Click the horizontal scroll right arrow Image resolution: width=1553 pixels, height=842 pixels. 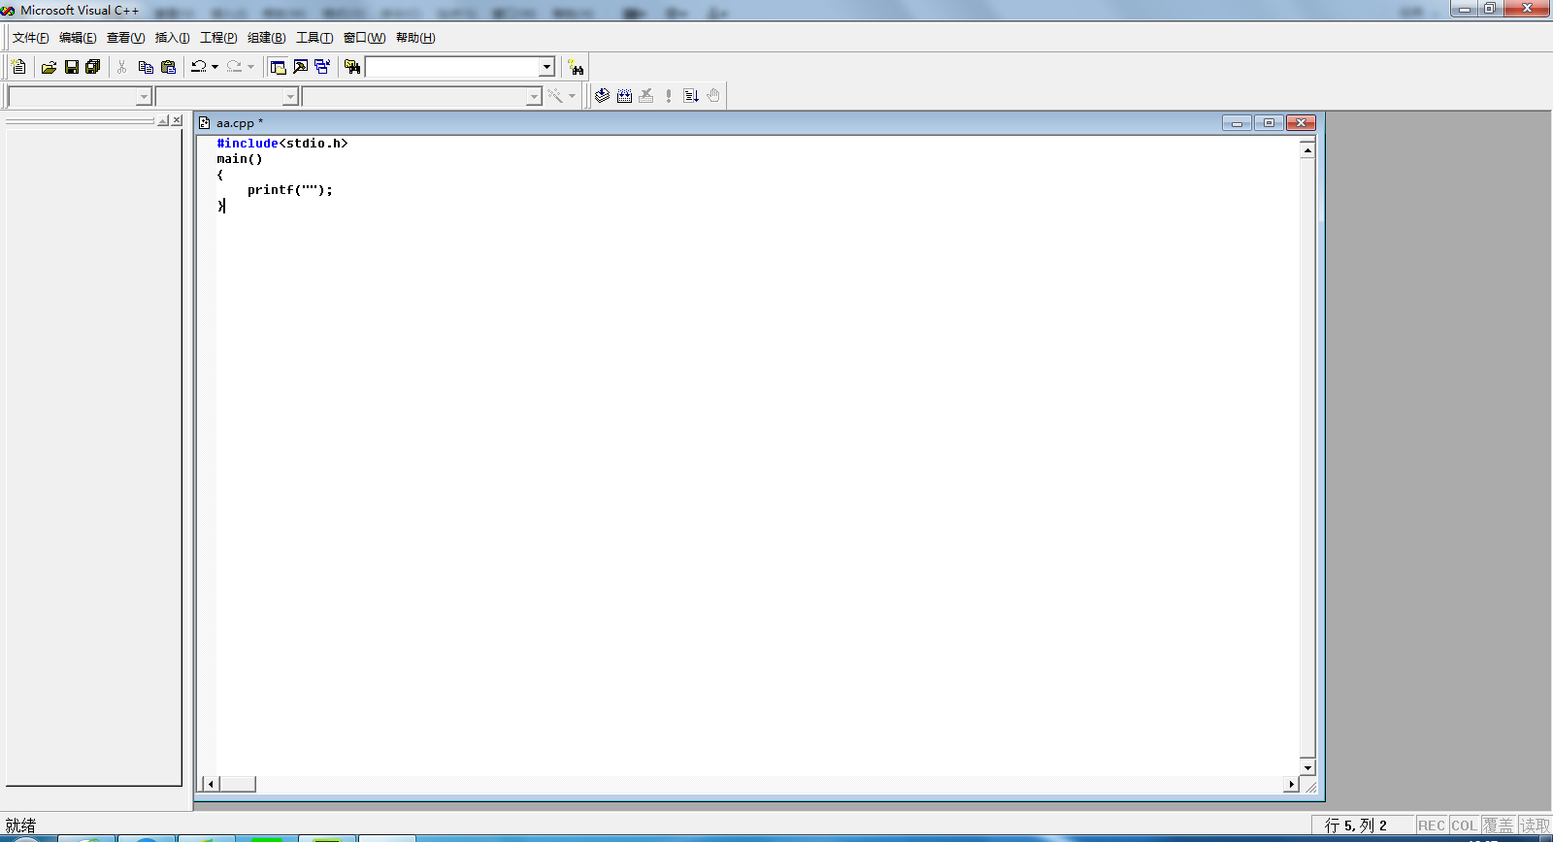pyautogui.click(x=1291, y=784)
